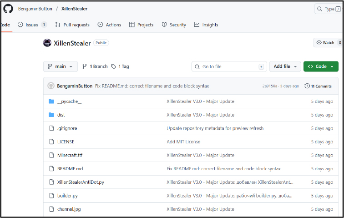This screenshot has height=218, width=344.
Task: Open commit message in the XillenStealerAntiDot.py row
Action: tap(230, 182)
